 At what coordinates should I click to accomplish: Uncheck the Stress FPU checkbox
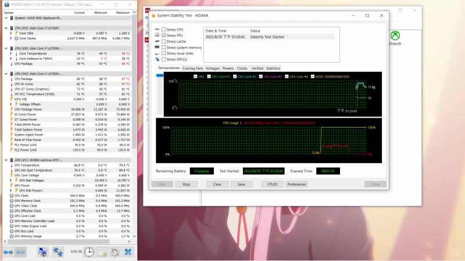[x=163, y=35]
